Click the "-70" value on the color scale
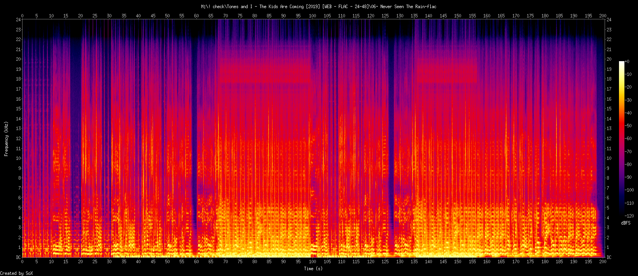This screenshot has width=638, height=276. [629, 152]
